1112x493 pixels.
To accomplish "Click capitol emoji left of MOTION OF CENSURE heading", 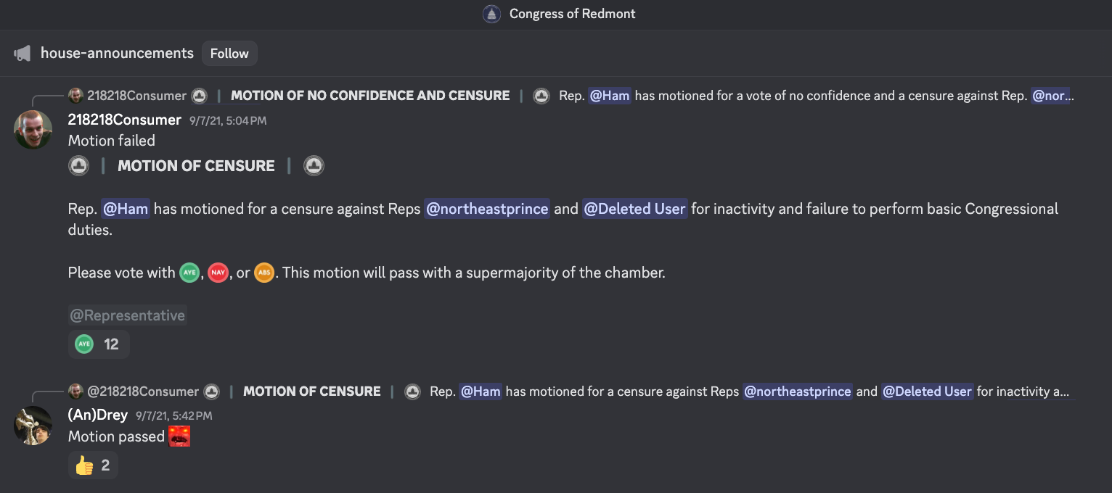I will click(x=78, y=166).
